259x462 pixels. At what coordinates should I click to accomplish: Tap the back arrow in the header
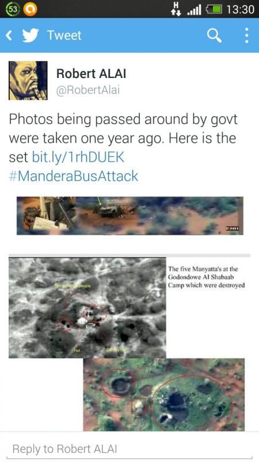[x=9, y=36]
